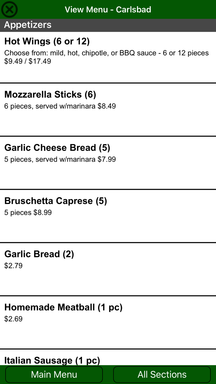The height and width of the screenshot is (384, 216).
Task: Open All Sections
Action: coord(162,374)
